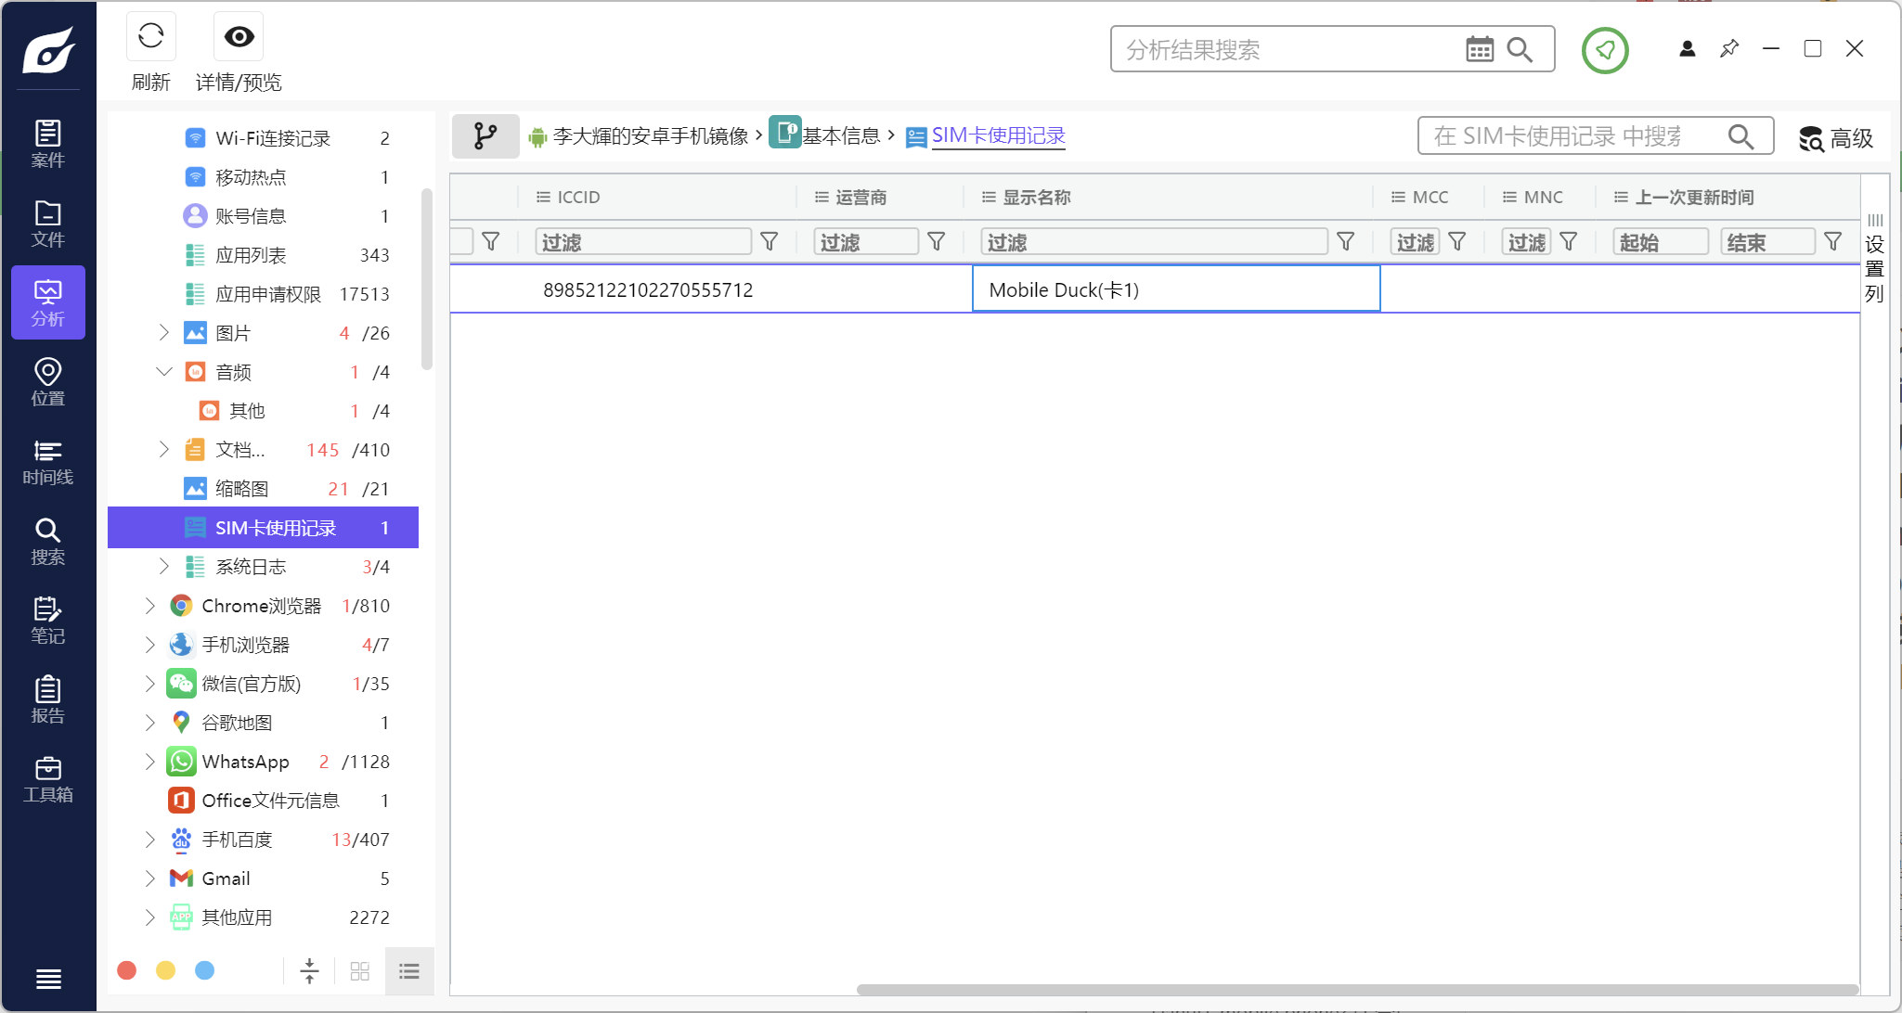The height and width of the screenshot is (1013, 1902).
Task: Click the Advanced (高级) search button
Action: tap(1836, 138)
